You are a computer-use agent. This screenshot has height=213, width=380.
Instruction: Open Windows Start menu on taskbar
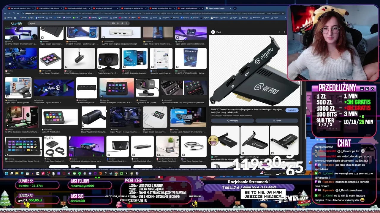pos(6,173)
